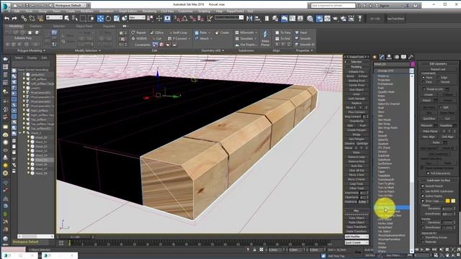Click the search keyword input field
The height and width of the screenshot is (259, 461).
pos(333,5)
